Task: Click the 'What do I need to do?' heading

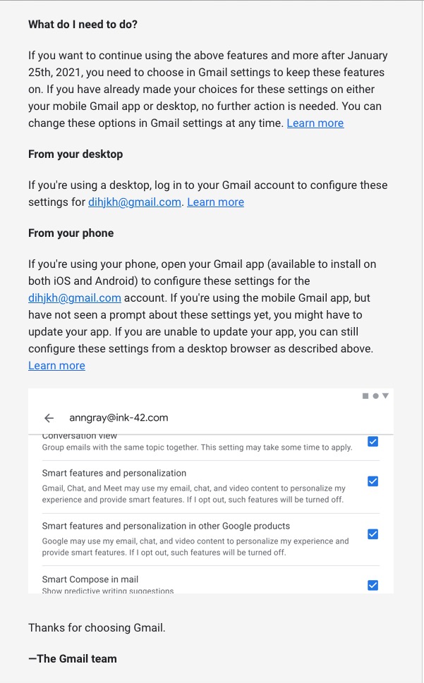Action: (x=83, y=24)
